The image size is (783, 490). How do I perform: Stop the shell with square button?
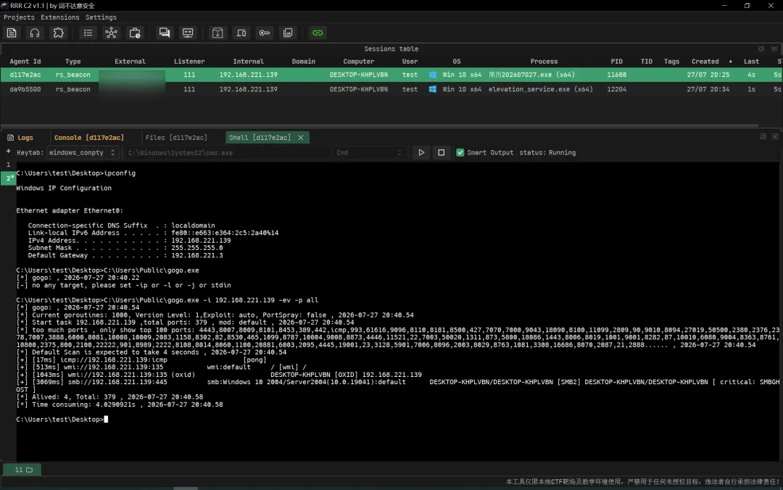(x=442, y=152)
